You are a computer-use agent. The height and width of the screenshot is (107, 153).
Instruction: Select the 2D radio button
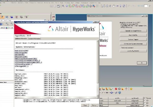tap(145, 103)
